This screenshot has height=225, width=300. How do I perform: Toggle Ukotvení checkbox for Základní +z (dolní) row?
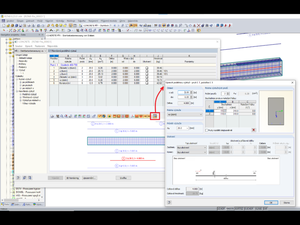[147, 77]
